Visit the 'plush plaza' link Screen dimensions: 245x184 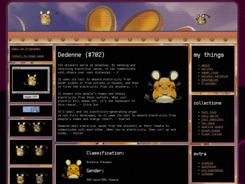(211, 130)
